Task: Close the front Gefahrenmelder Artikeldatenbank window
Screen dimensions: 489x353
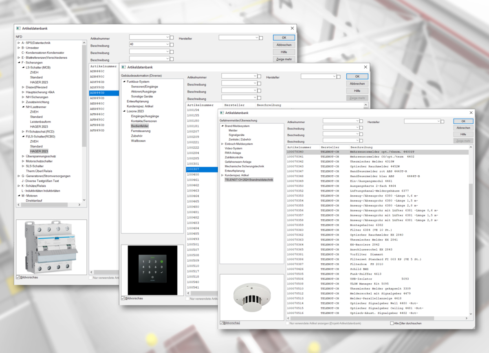Action: [x=471, y=113]
